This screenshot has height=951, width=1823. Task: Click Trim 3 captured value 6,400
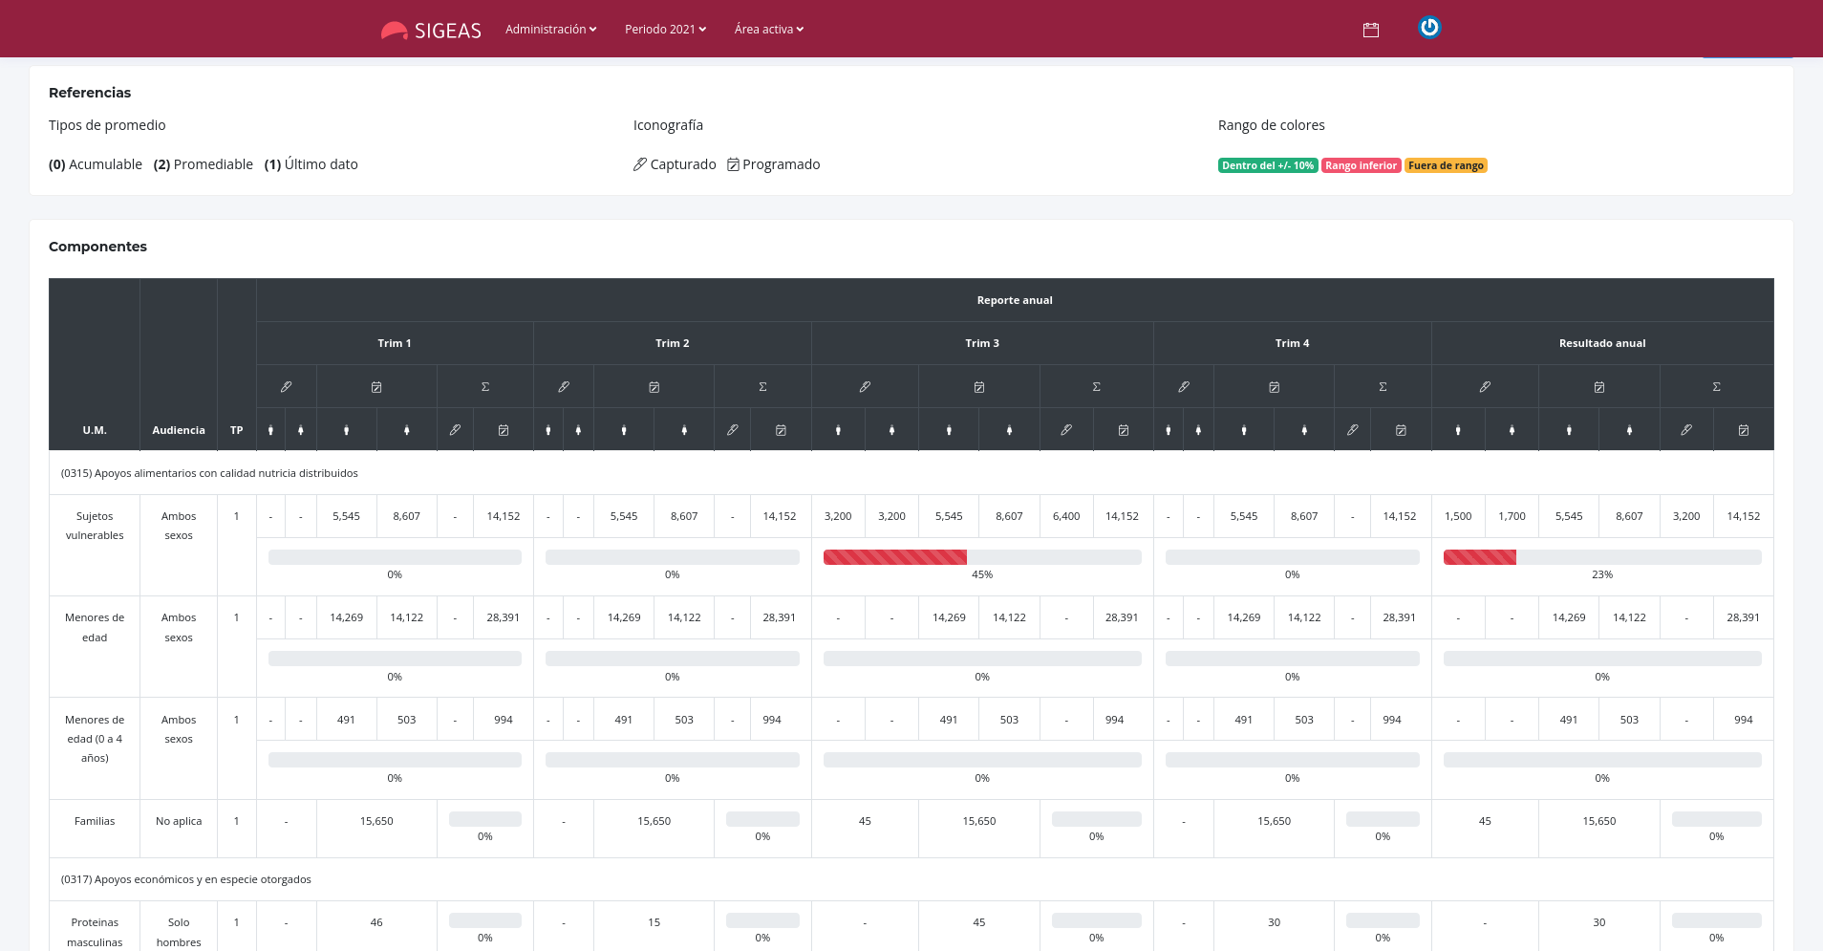pos(1066,516)
